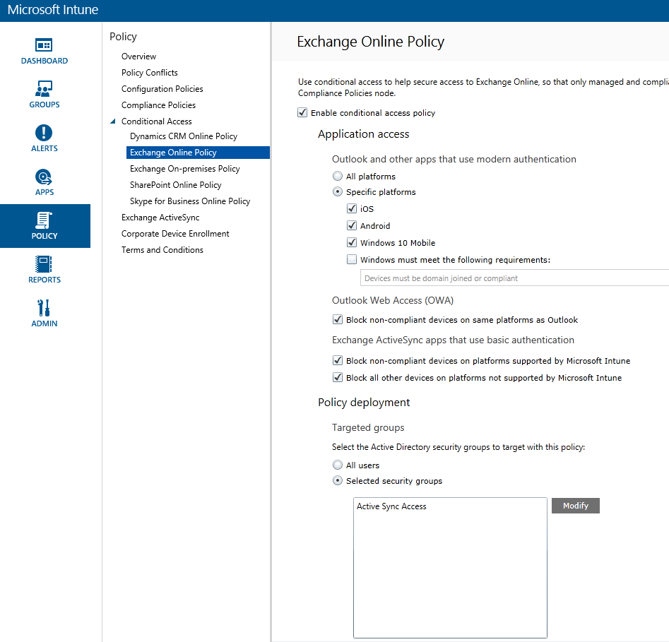Select the All platforms radio button

(x=338, y=176)
